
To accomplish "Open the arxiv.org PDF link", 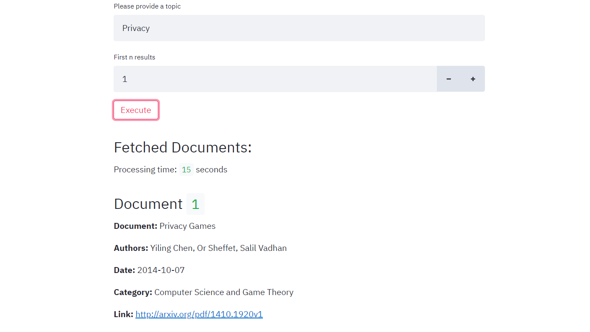I will pos(199,314).
